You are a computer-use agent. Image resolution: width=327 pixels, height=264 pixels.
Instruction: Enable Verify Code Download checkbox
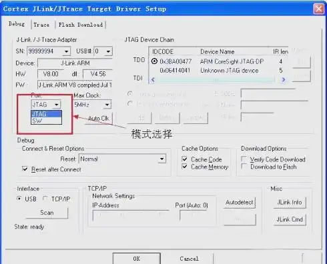pos(244,159)
